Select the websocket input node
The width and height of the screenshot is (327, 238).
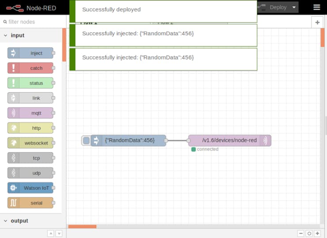pyautogui.click(x=30, y=143)
